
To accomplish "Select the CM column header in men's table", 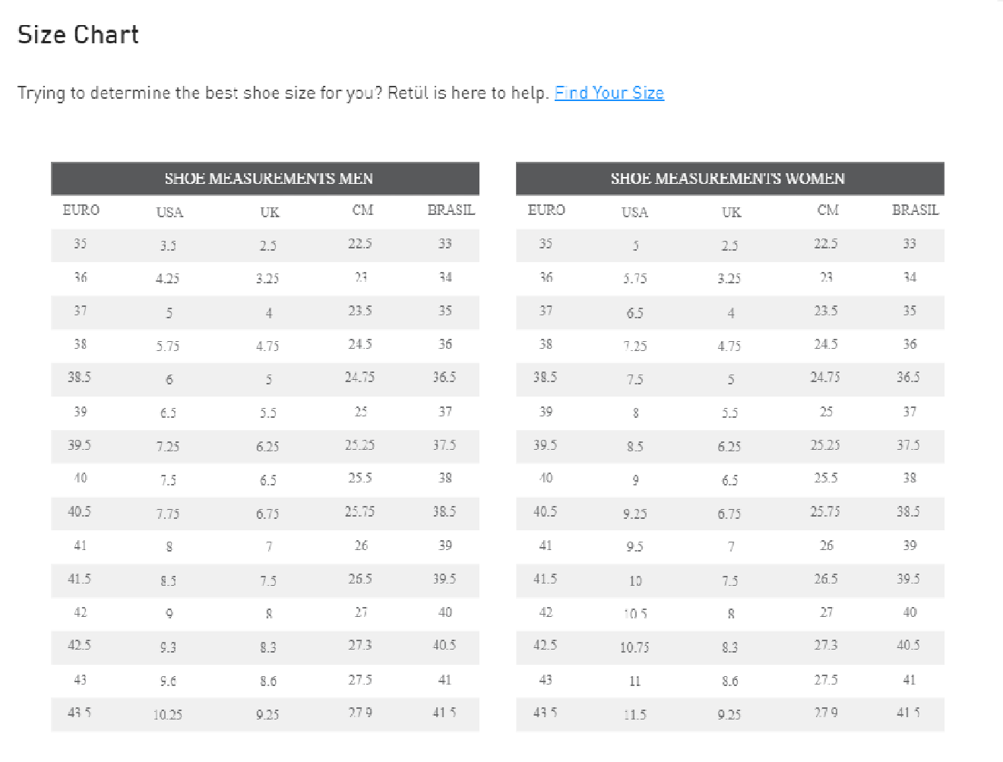I will pos(362,210).
